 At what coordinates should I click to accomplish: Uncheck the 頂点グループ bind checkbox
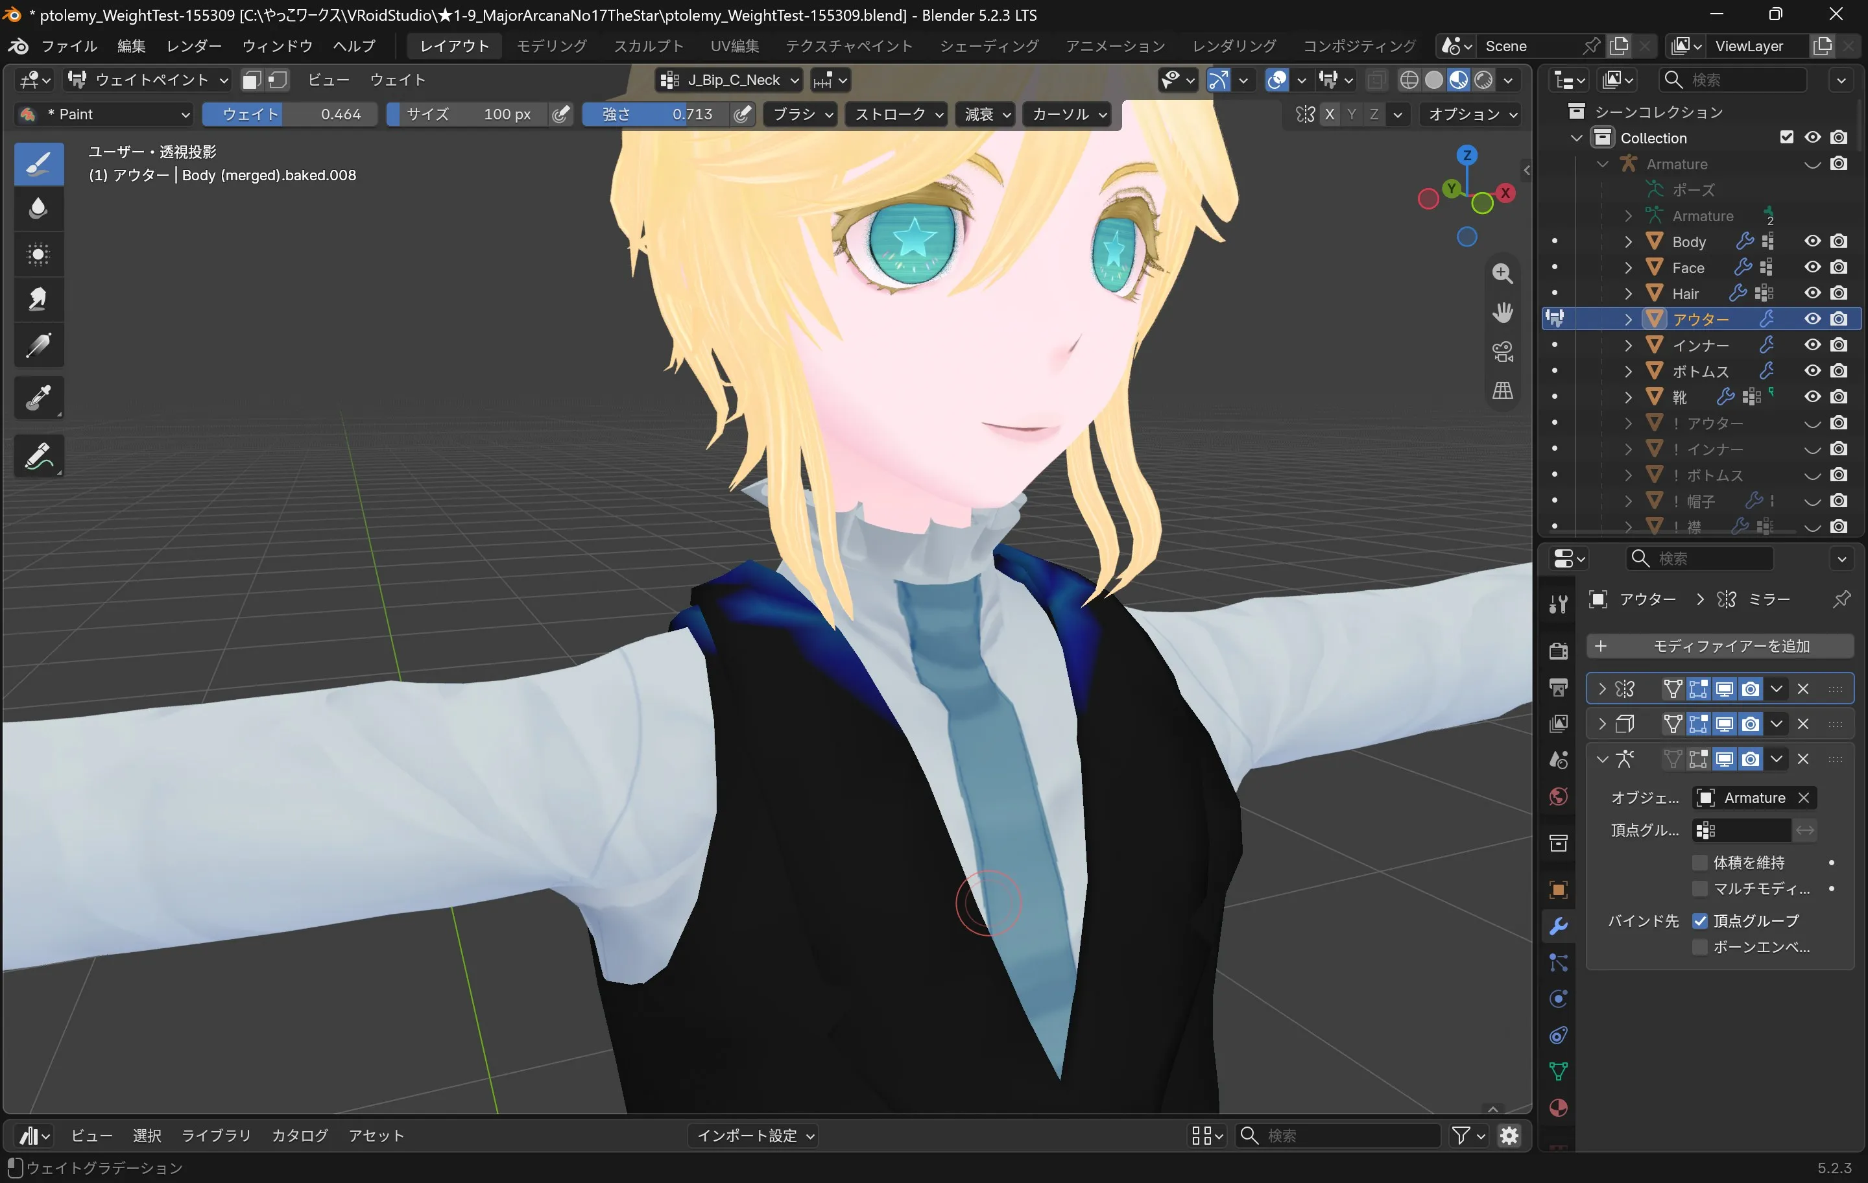click(1699, 921)
